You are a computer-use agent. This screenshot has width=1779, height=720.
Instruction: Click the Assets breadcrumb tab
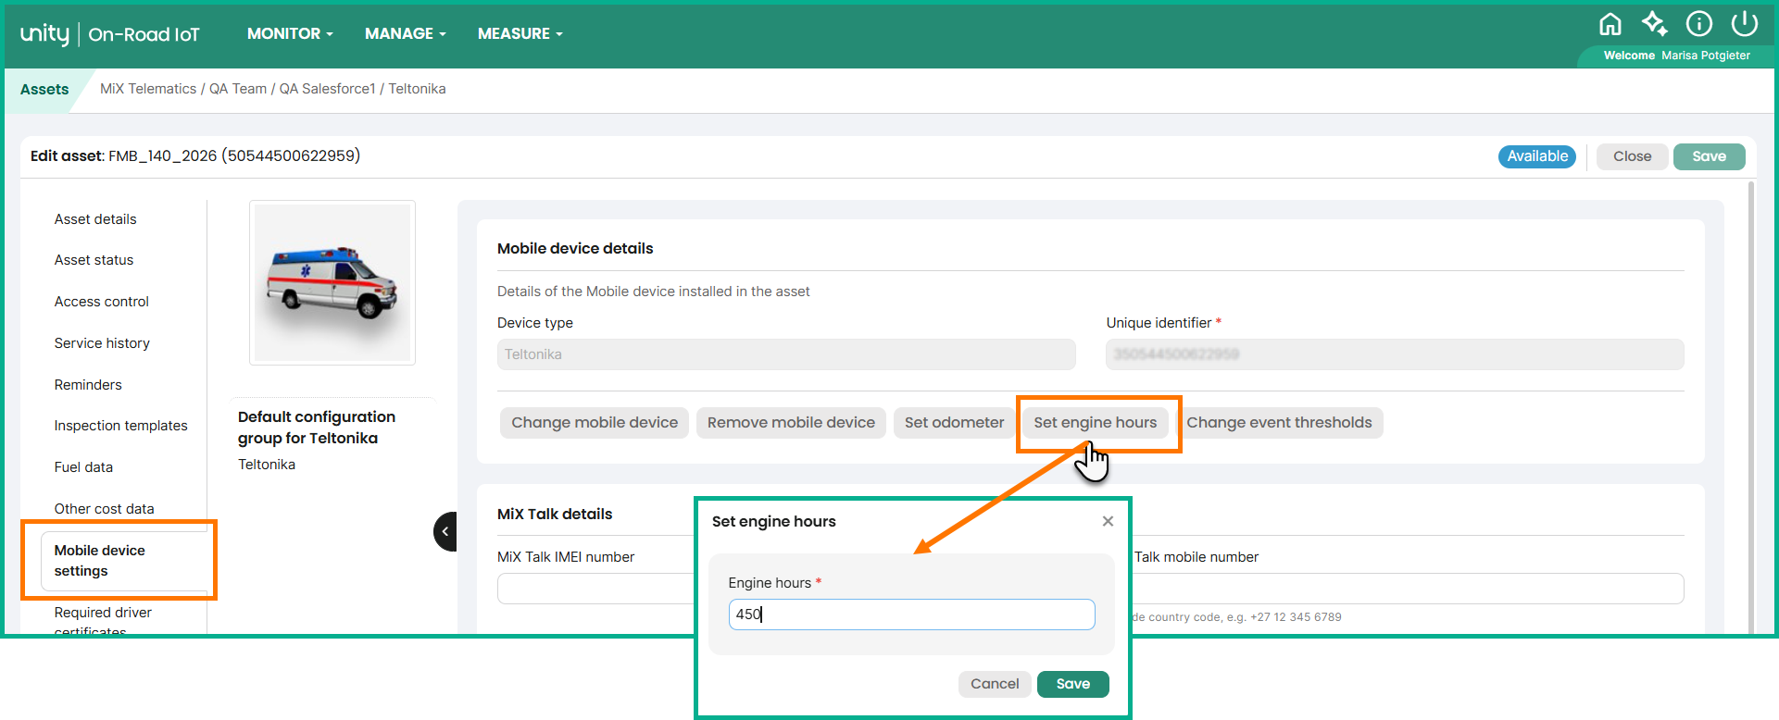coord(44,90)
